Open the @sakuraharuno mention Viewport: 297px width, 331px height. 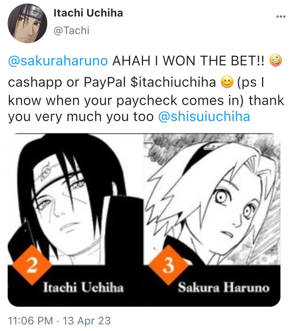58,61
